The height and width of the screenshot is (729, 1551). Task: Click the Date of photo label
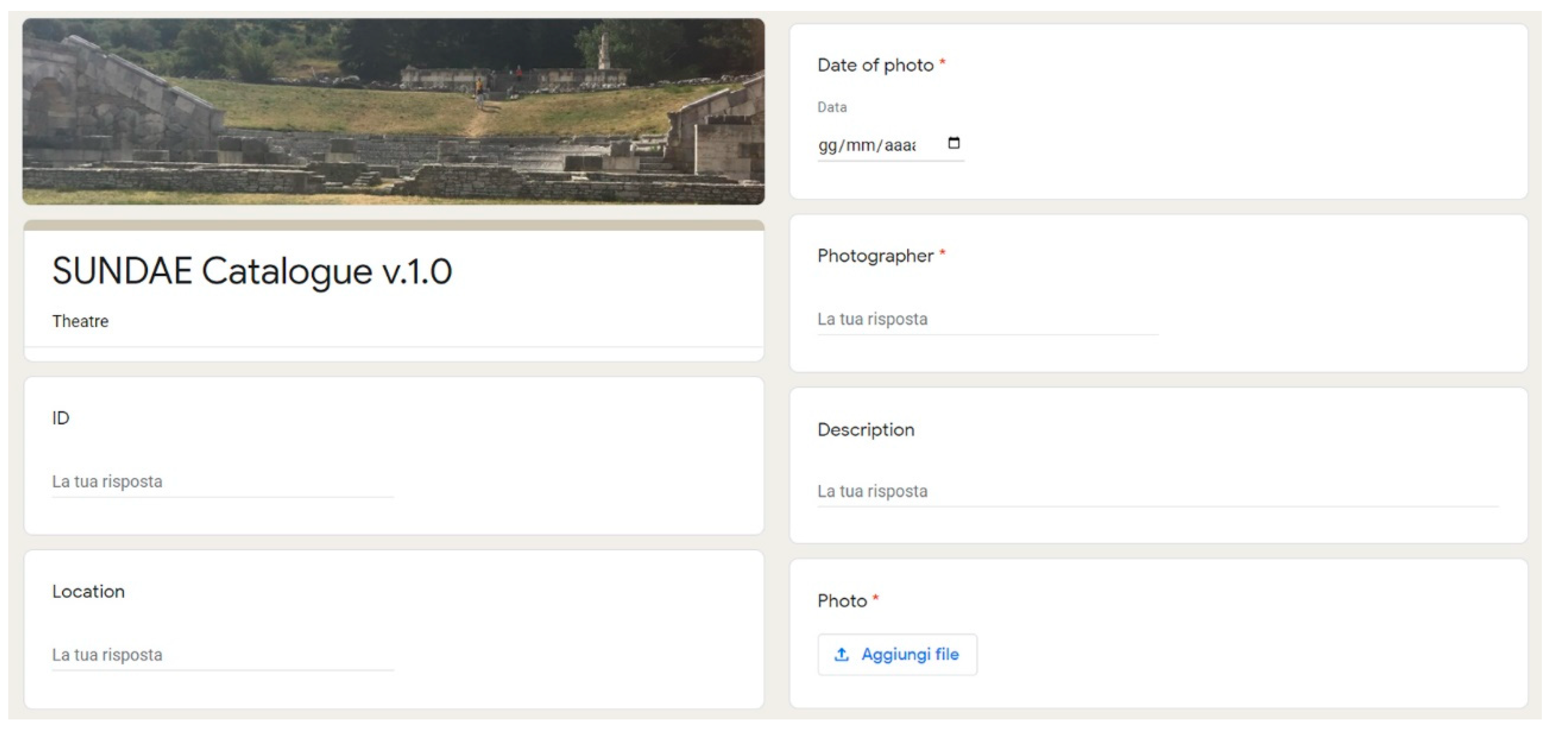coord(875,65)
